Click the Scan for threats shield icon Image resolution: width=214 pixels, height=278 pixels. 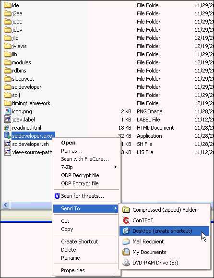57,196
